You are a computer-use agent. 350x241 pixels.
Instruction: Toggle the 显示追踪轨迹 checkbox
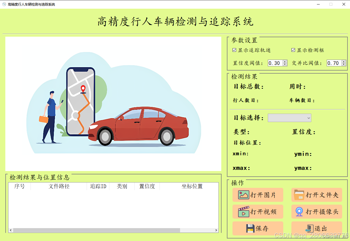click(x=234, y=50)
